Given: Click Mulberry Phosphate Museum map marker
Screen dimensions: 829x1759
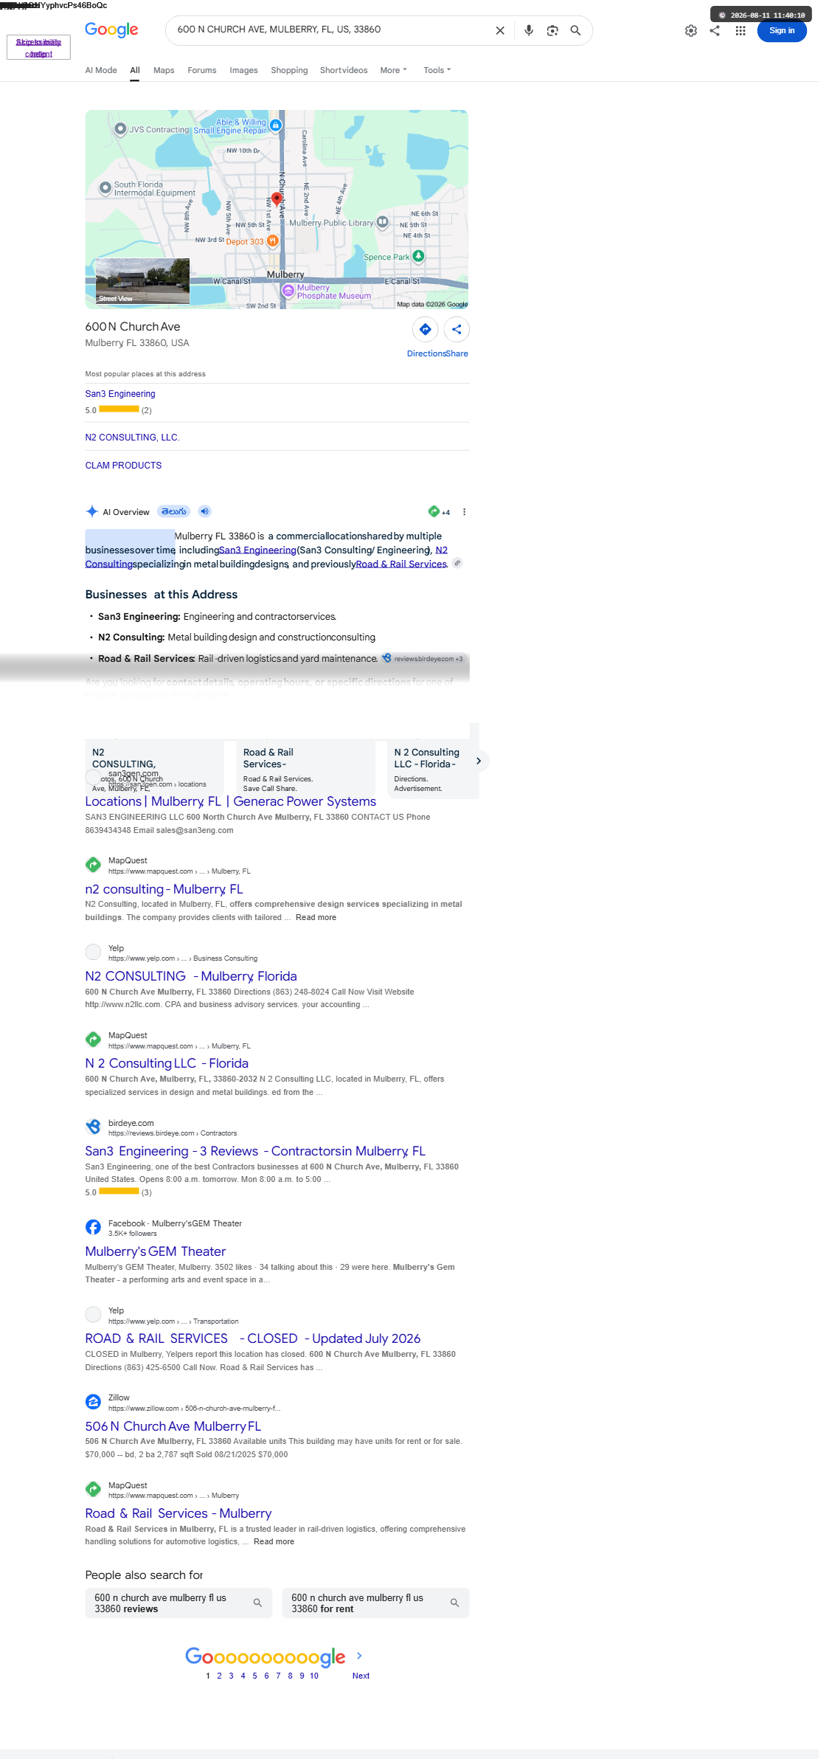Looking at the screenshot, I should click(x=289, y=291).
